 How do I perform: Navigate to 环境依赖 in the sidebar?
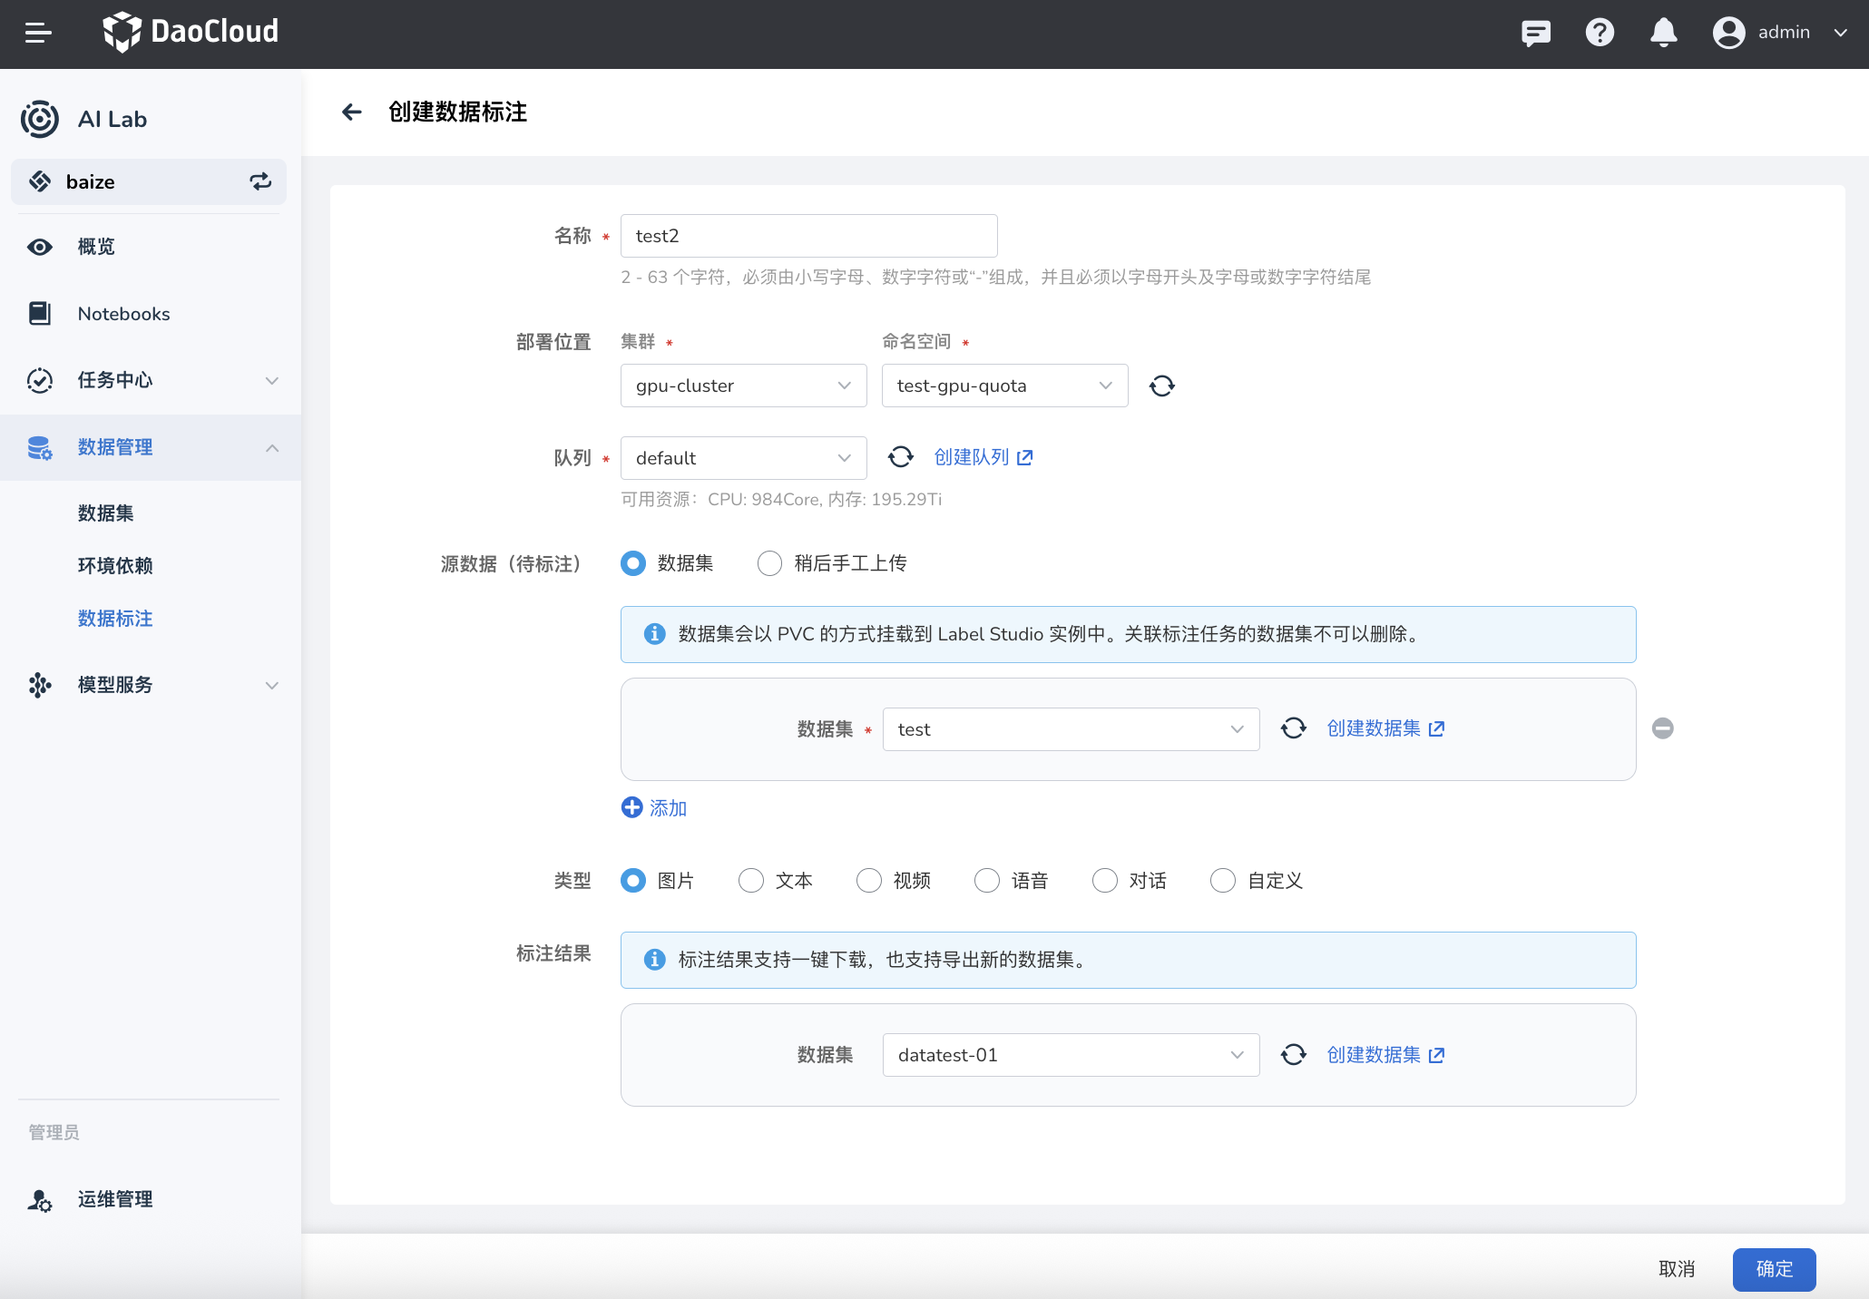[x=115, y=565]
